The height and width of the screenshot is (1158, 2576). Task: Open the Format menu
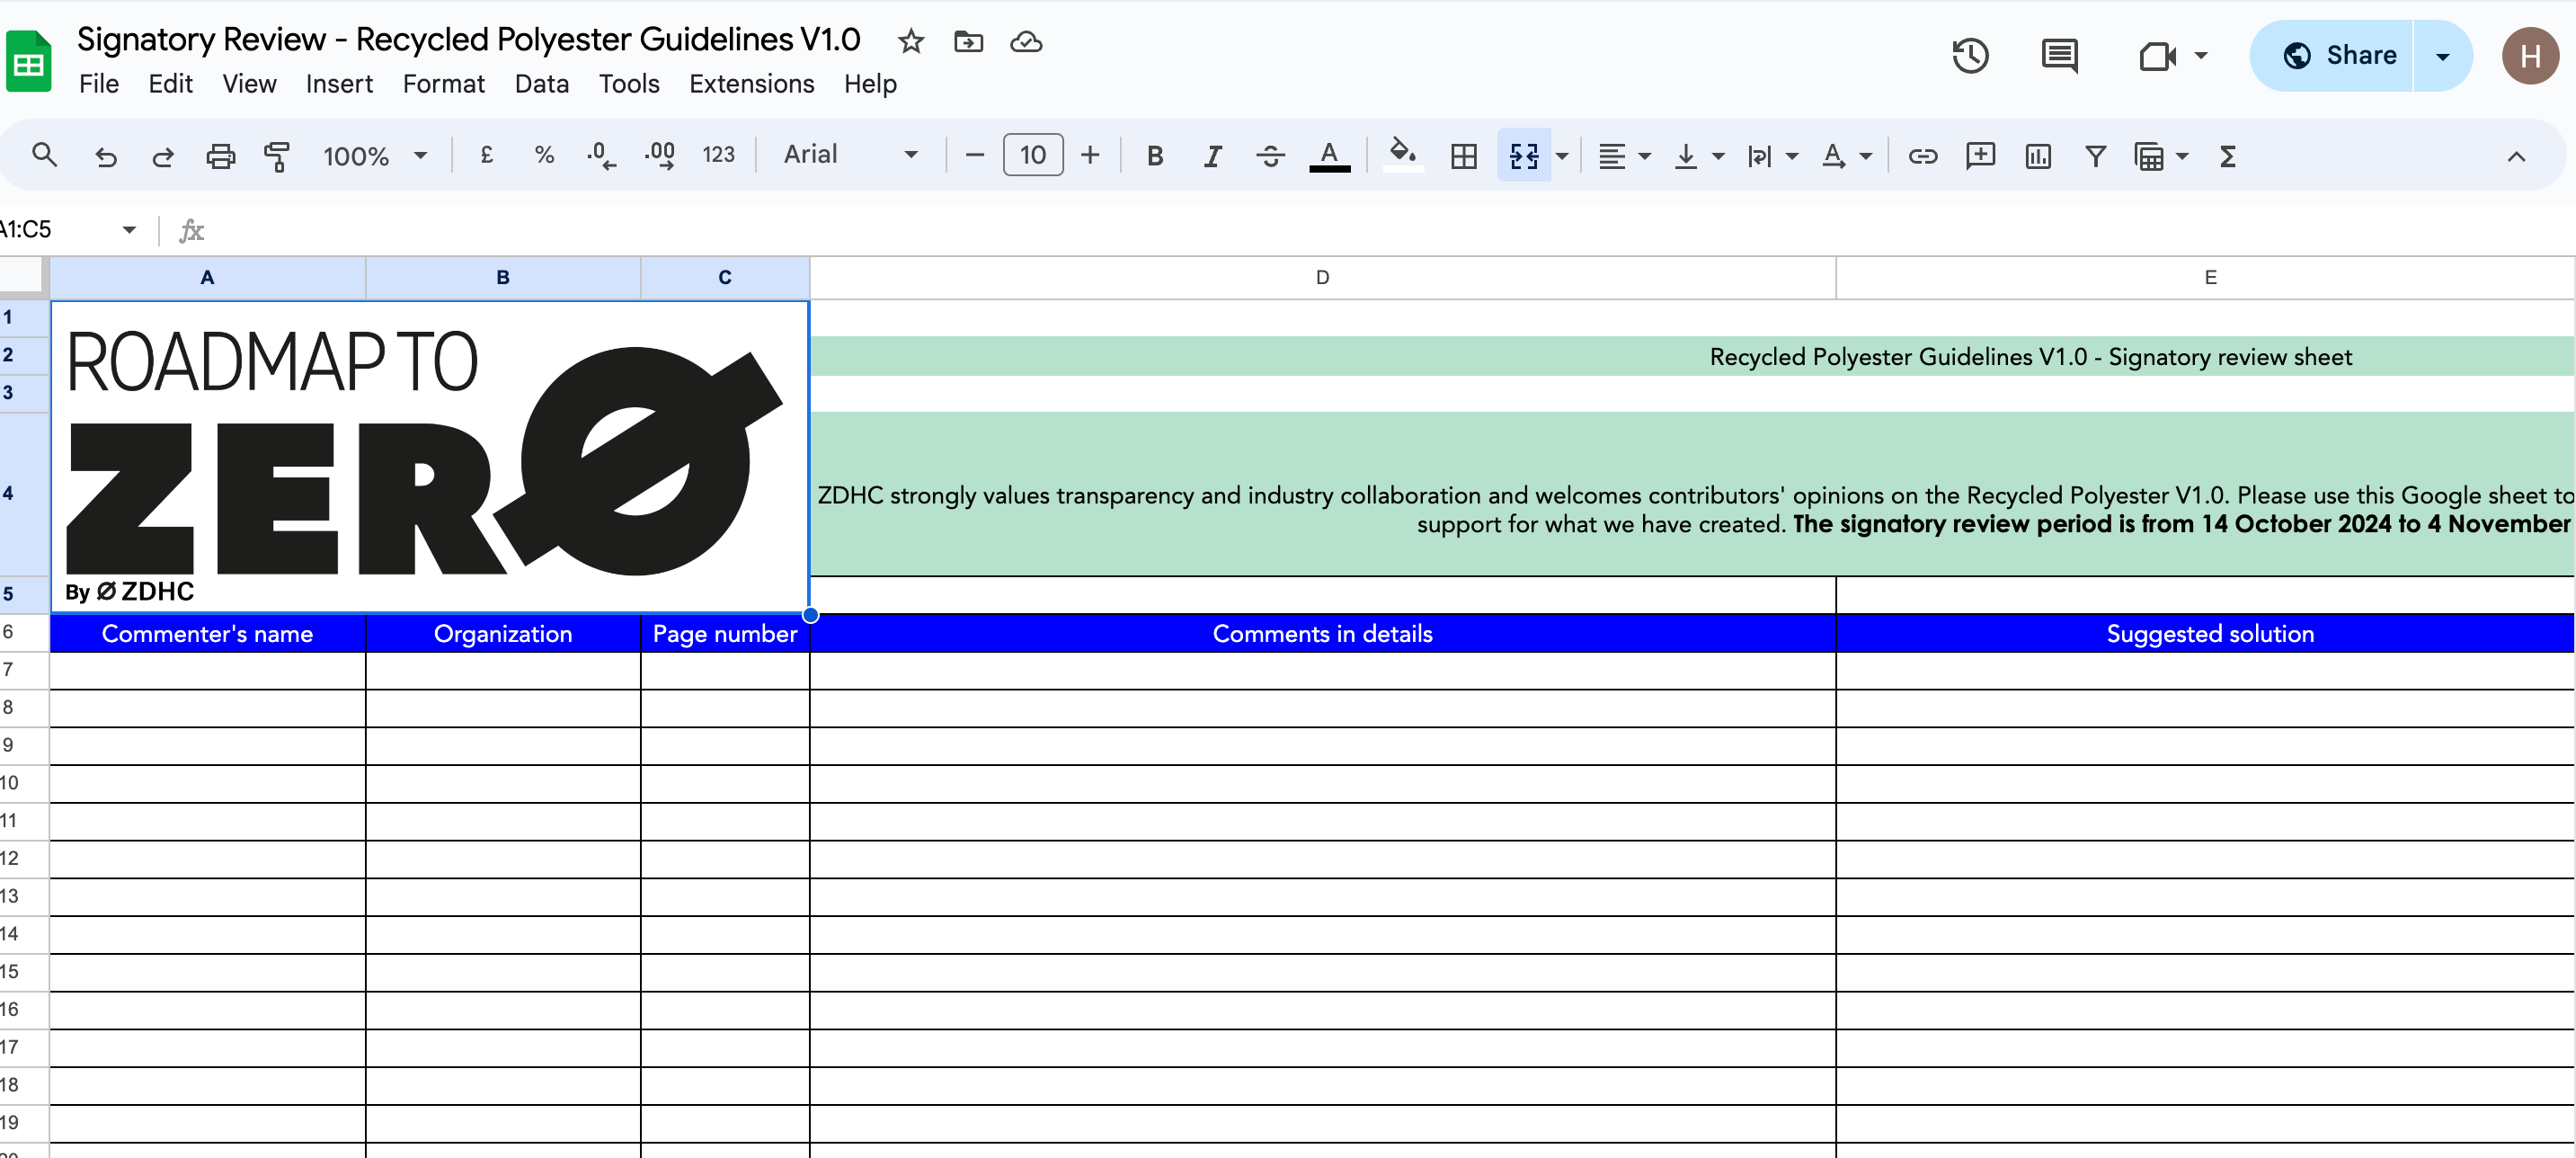[443, 84]
